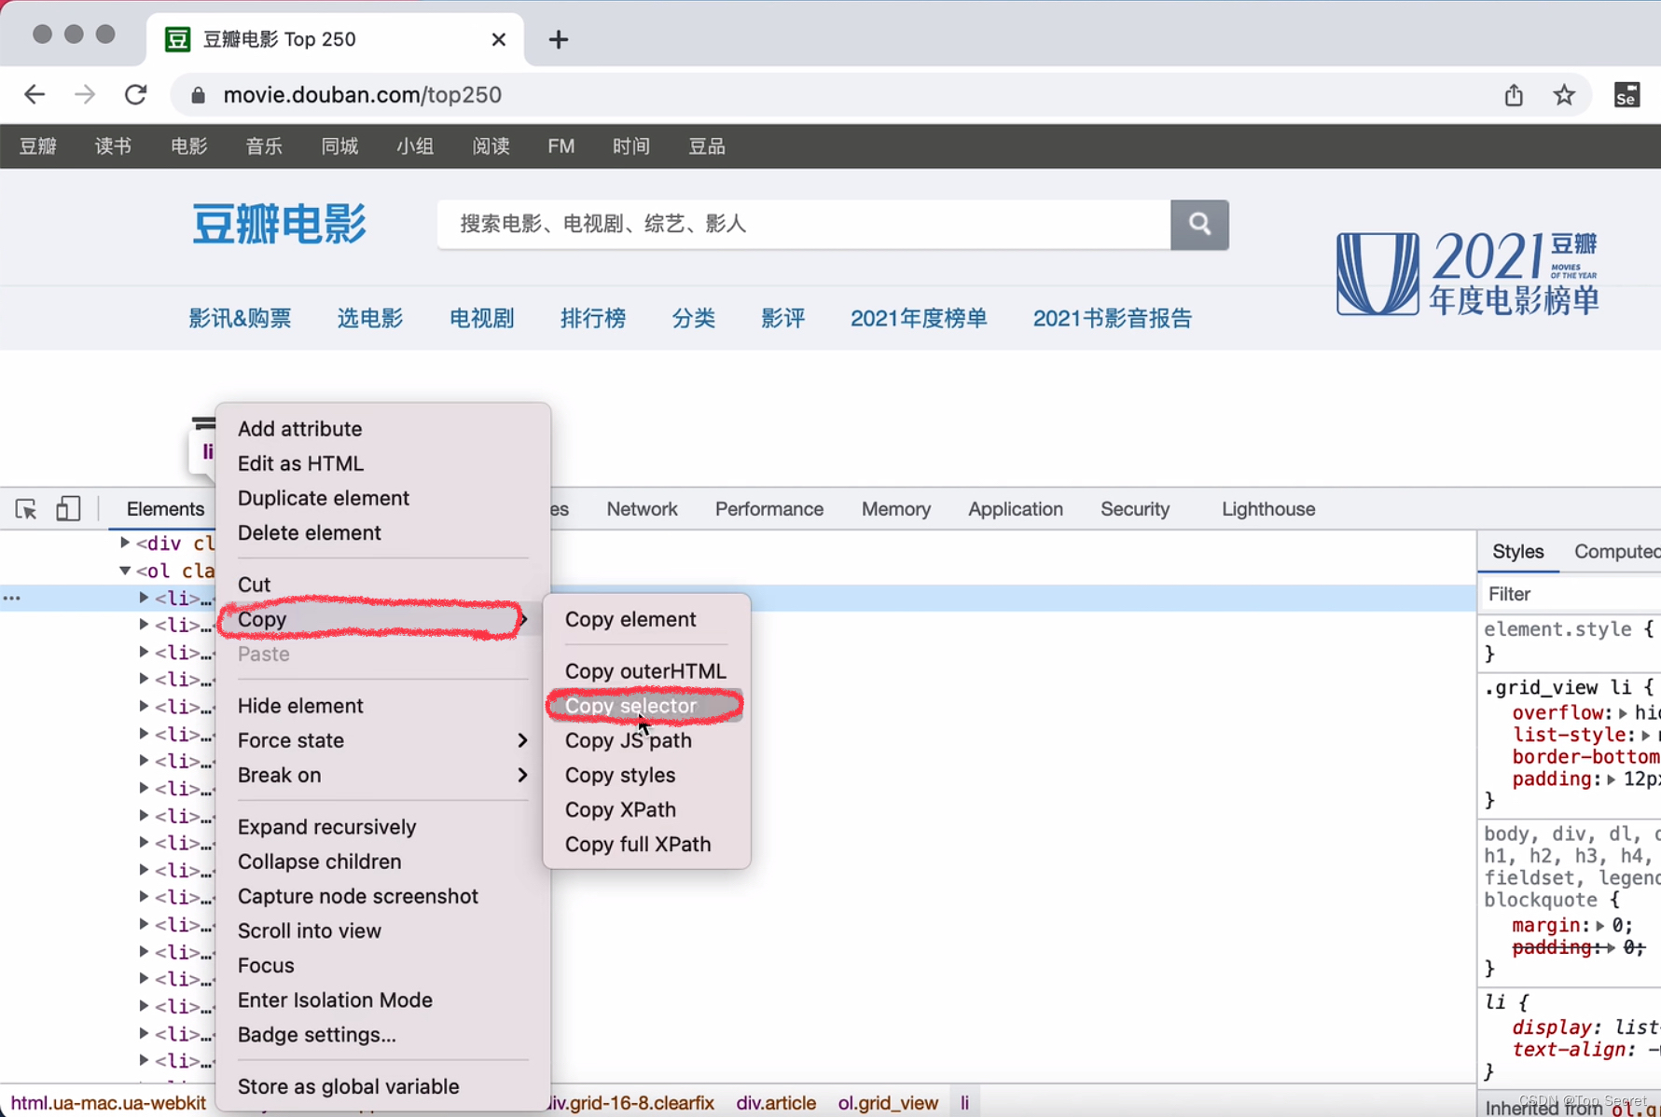Open the Performance tab
1661x1117 pixels.
(x=769, y=509)
